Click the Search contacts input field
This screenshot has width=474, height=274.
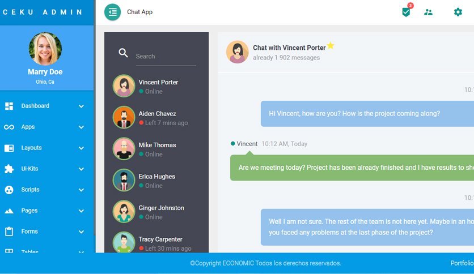pyautogui.click(x=166, y=57)
